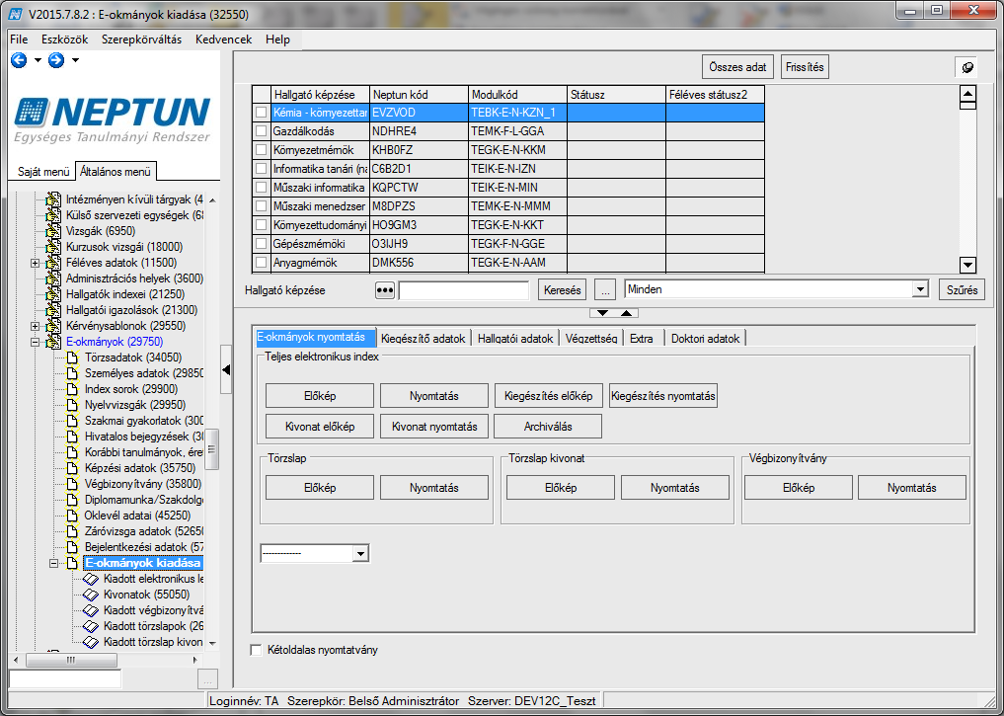Click the Kiadott végbizonyítvá book icon
Screen dimensions: 1004x716
pyautogui.click(x=91, y=610)
